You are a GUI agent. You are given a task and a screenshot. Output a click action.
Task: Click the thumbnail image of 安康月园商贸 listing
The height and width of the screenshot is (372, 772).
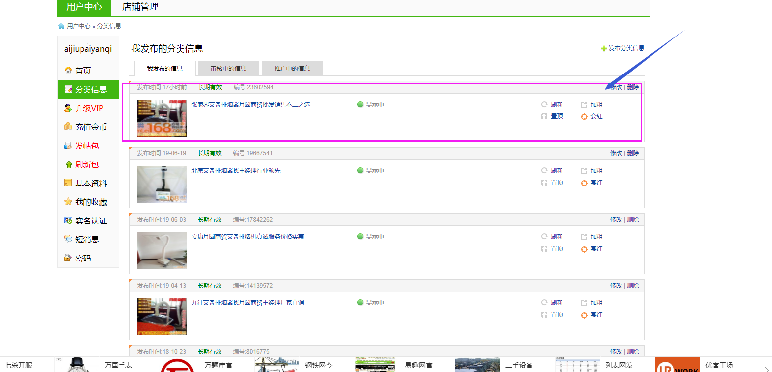pos(162,250)
